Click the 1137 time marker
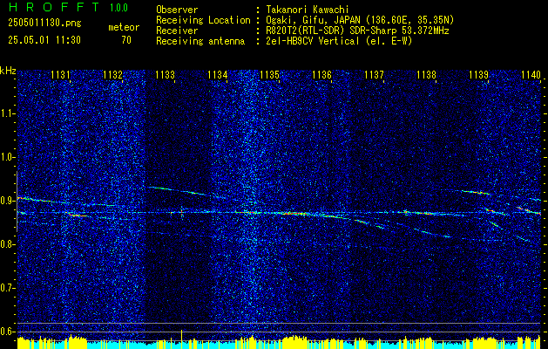The height and width of the screenshot is (349, 548). pyautogui.click(x=374, y=74)
